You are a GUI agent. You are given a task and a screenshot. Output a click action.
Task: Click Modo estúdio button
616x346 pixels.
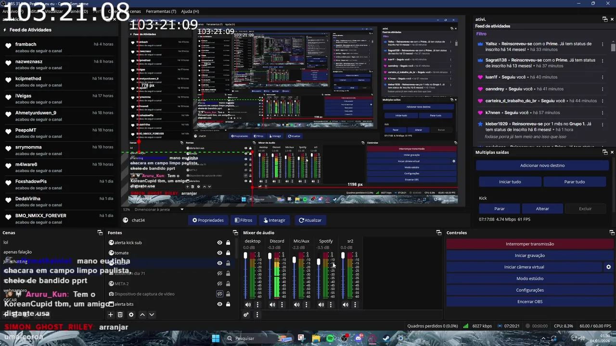click(x=529, y=279)
